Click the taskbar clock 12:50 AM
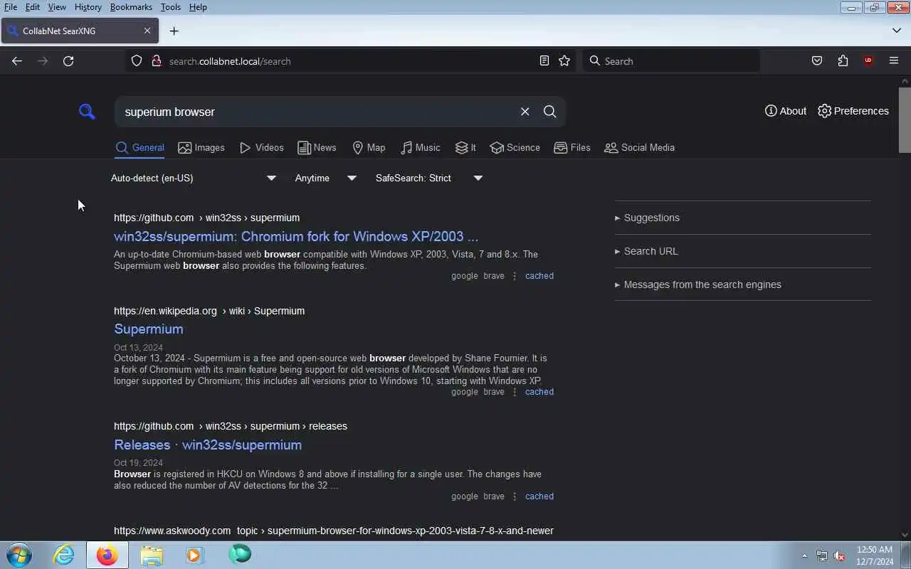The width and height of the screenshot is (911, 569). click(x=875, y=555)
